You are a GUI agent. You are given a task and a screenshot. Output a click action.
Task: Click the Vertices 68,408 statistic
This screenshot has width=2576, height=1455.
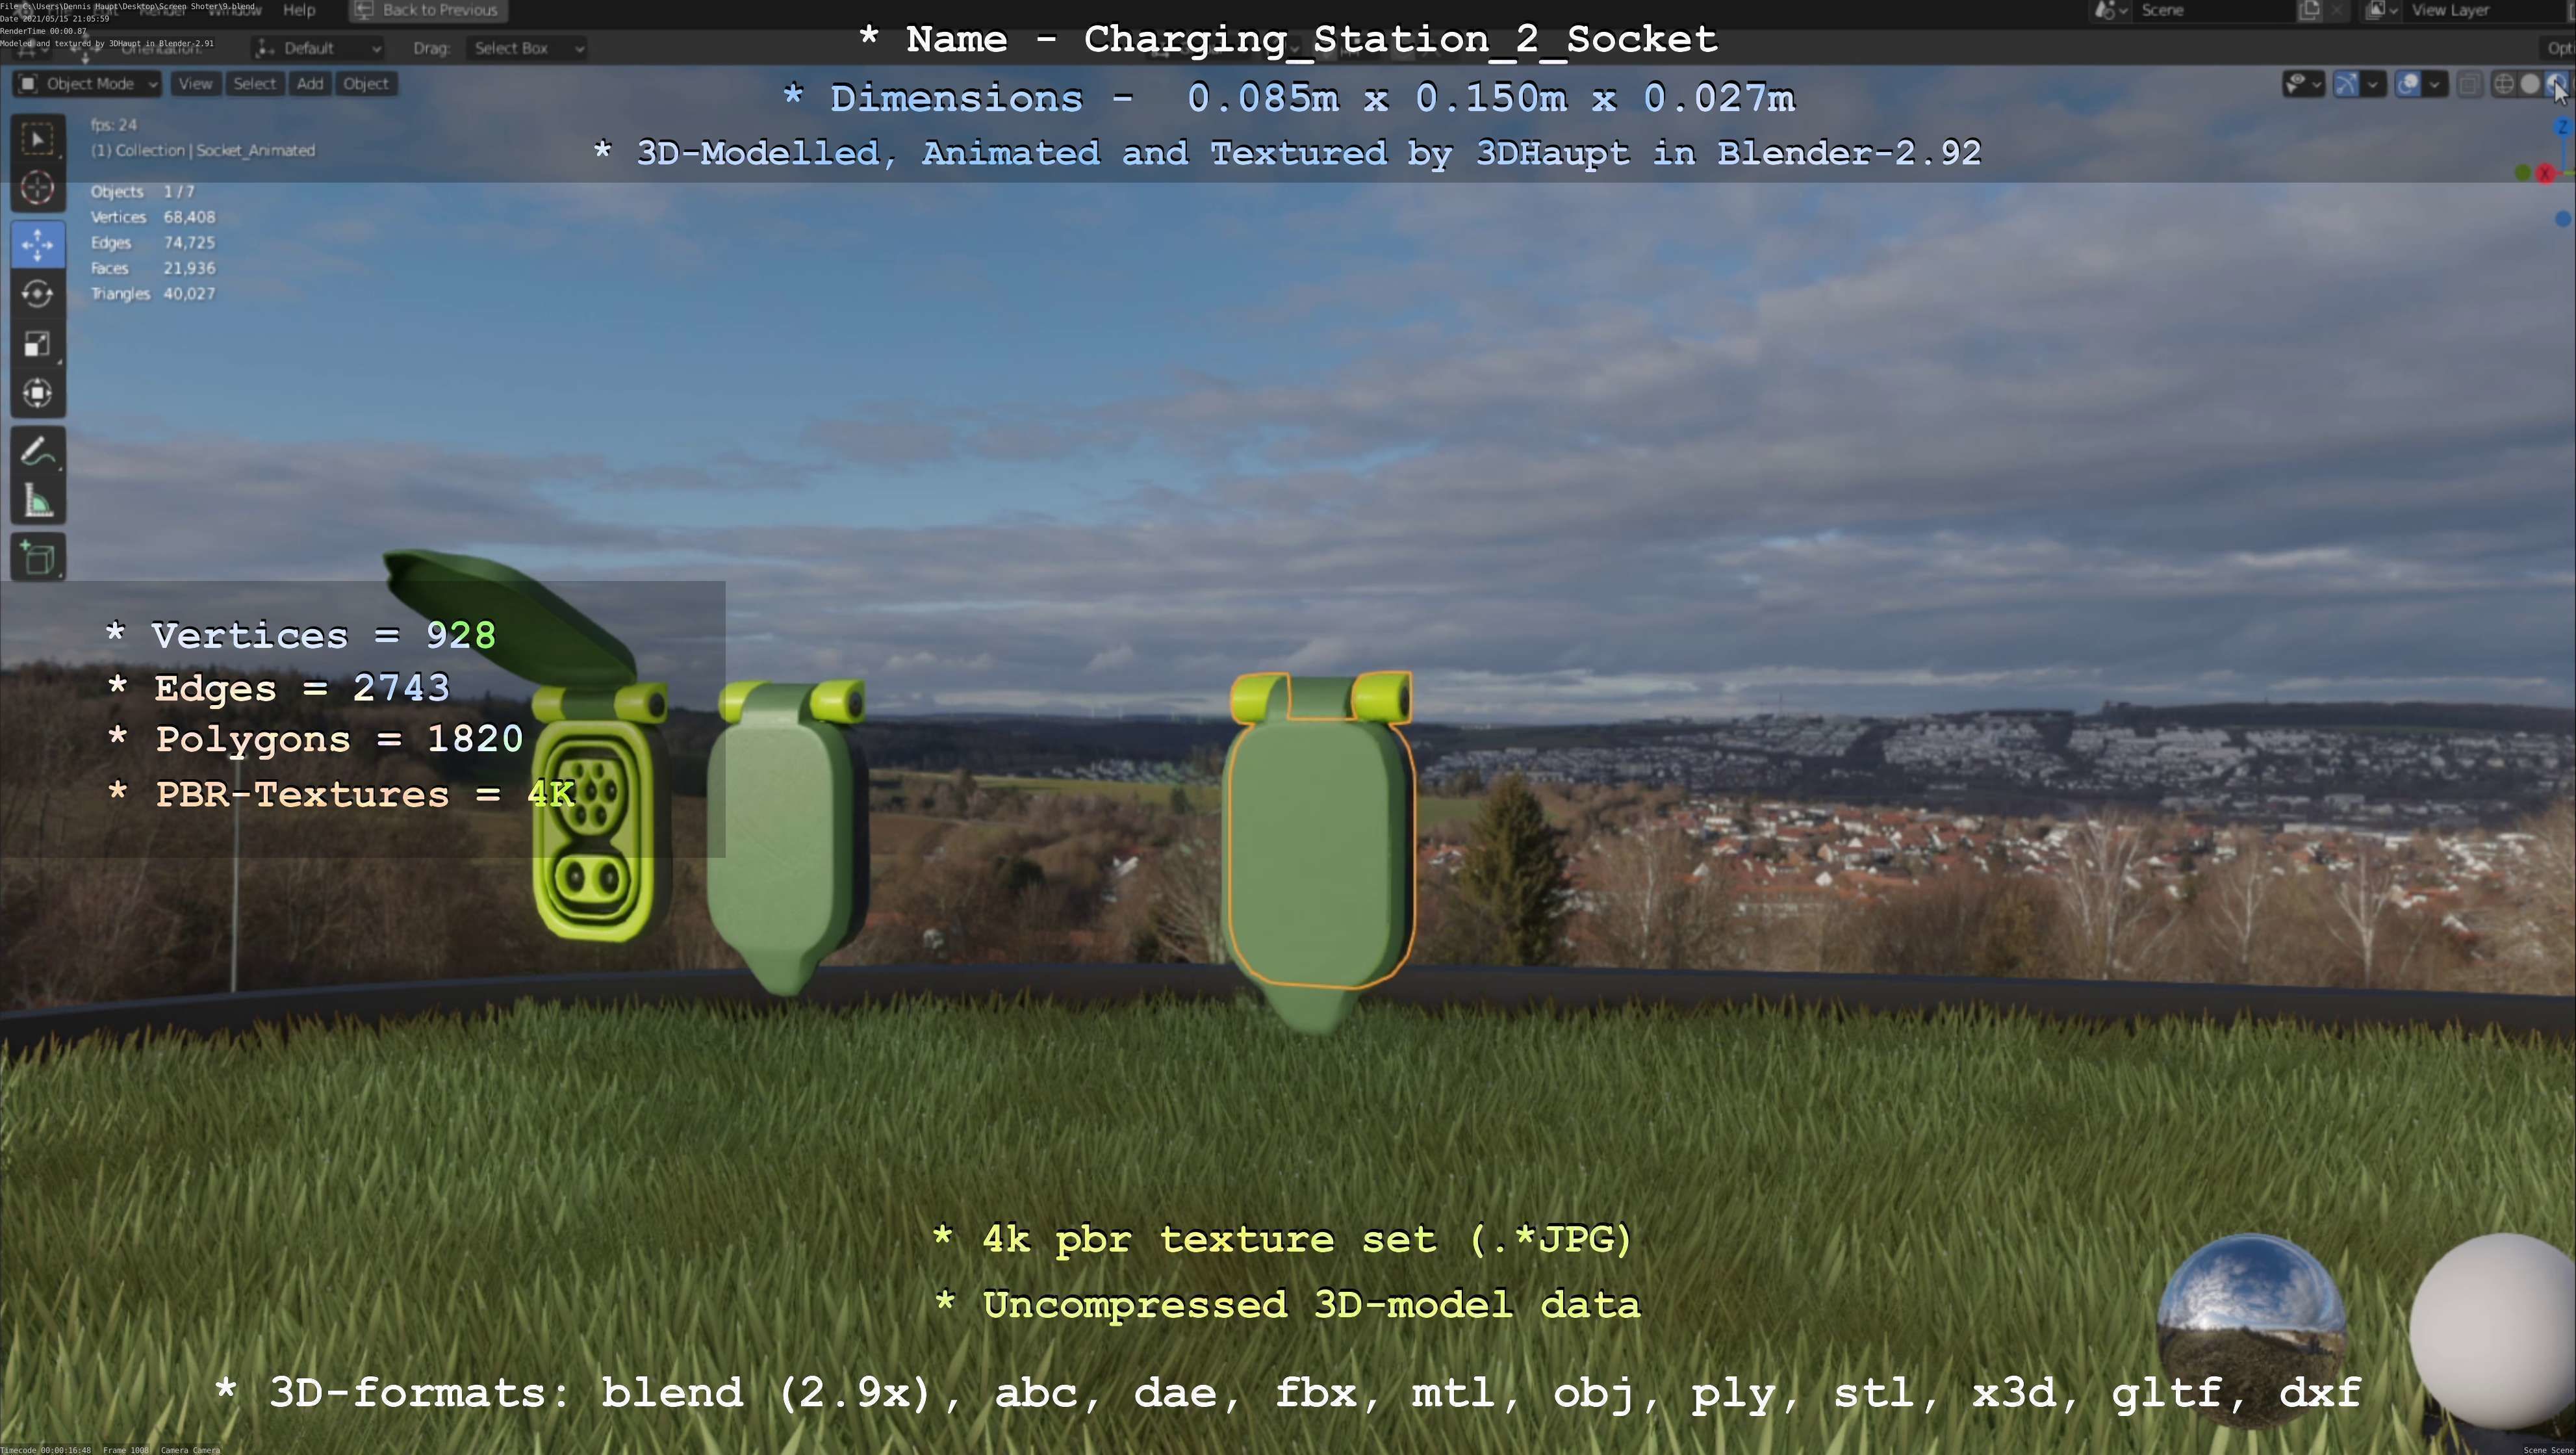coord(153,217)
